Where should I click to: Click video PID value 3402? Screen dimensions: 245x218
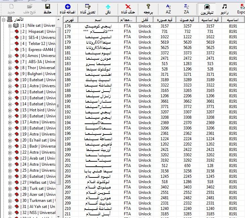point(164,187)
